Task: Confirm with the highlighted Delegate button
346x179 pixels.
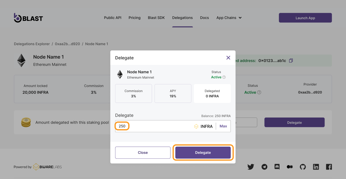Action: (203, 153)
